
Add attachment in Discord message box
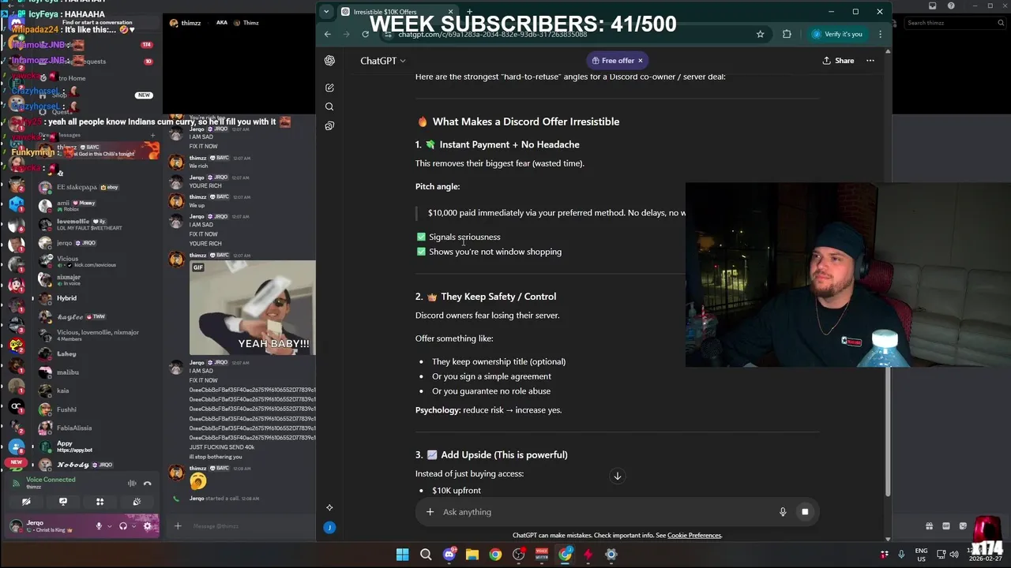click(x=178, y=526)
